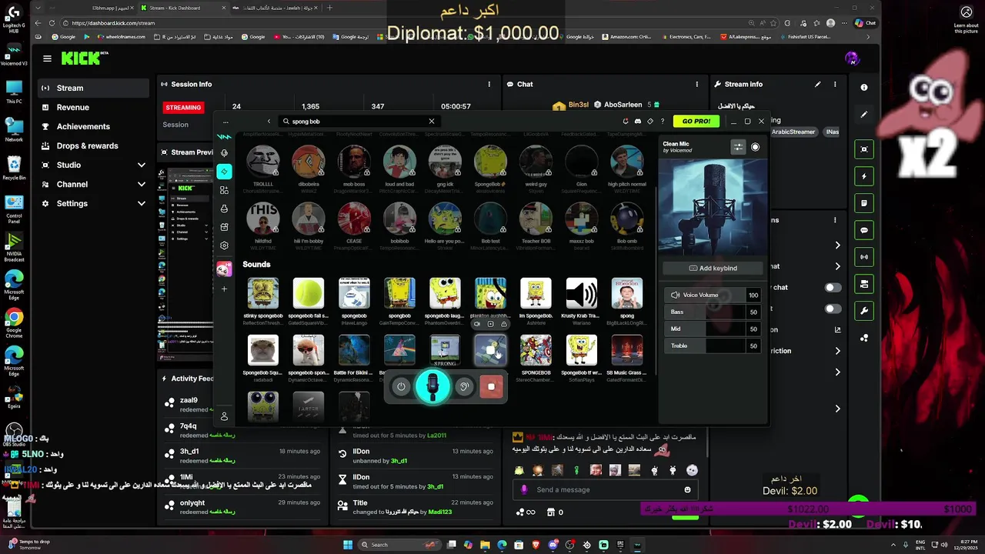This screenshot has width=985, height=554.
Task: Open Clean Mic equalizer sliders button
Action: 738,147
